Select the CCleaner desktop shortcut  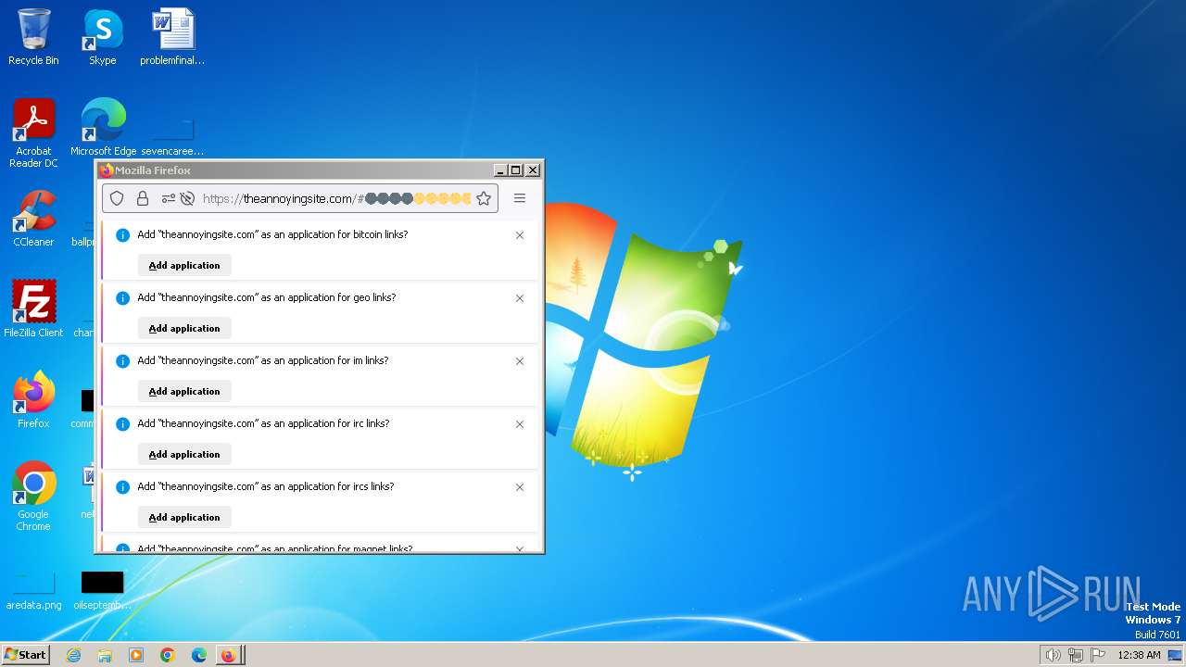click(x=33, y=219)
